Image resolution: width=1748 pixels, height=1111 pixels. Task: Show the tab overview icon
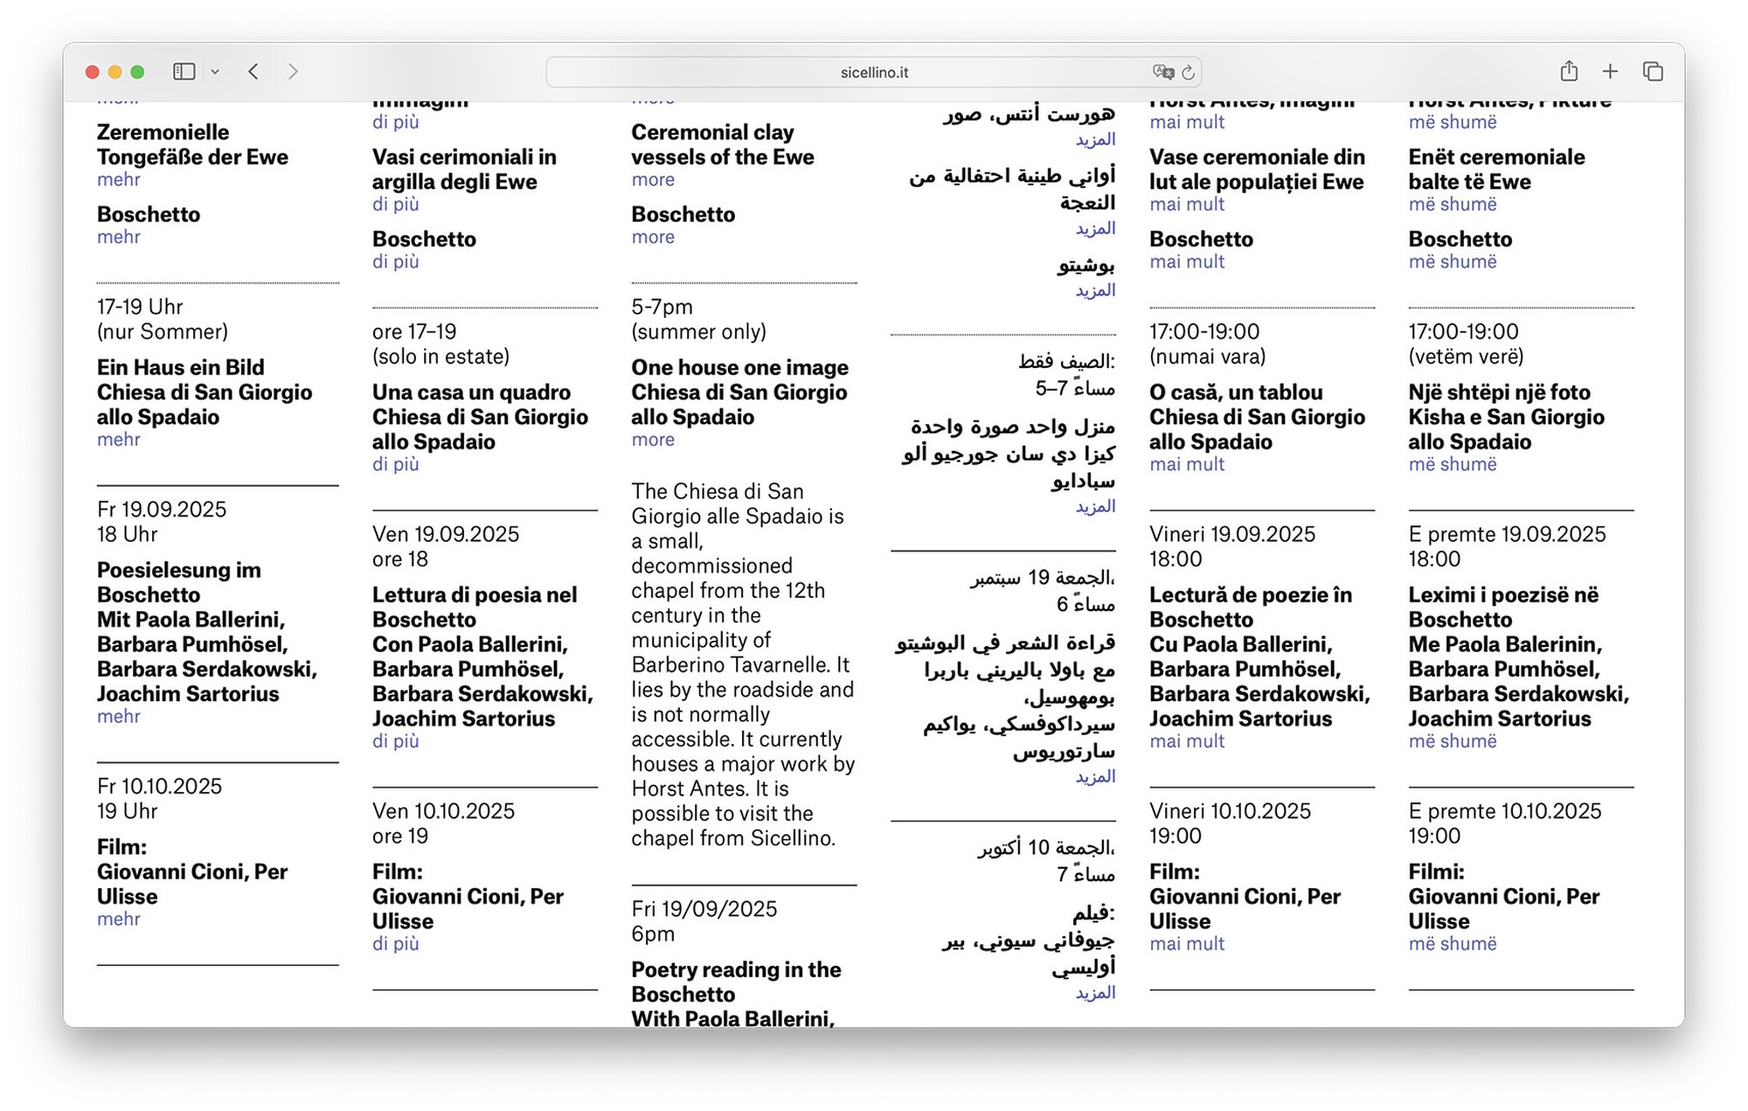coord(1652,72)
